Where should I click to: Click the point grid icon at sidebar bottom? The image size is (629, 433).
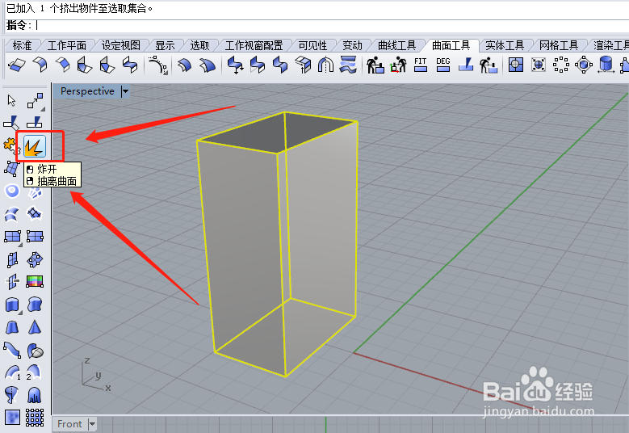[35, 418]
